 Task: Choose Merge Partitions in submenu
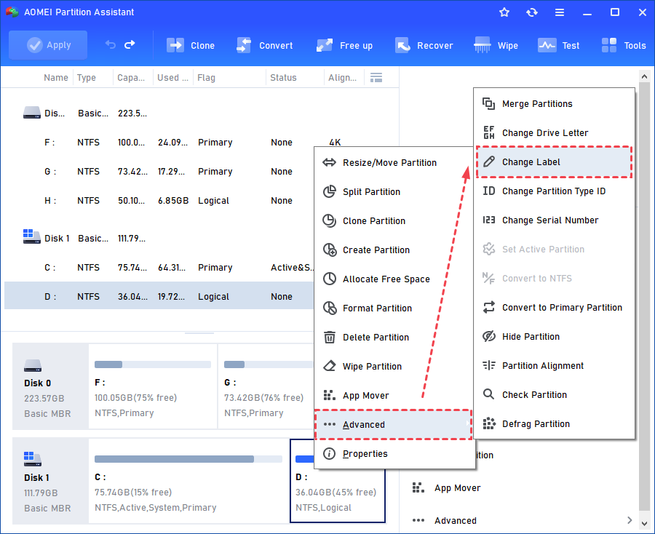554,104
